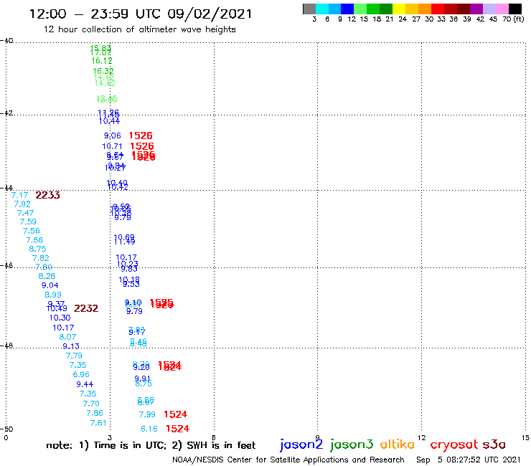The width and height of the screenshot is (531, 466).
Task: Click the 1526 time label beside 9.06
Action: [141, 135]
